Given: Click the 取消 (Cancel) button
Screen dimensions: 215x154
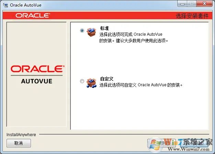Looking at the screenshot, I should (19, 143).
